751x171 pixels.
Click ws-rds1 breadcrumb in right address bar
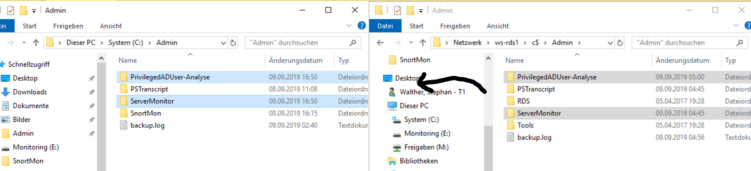coord(507,43)
